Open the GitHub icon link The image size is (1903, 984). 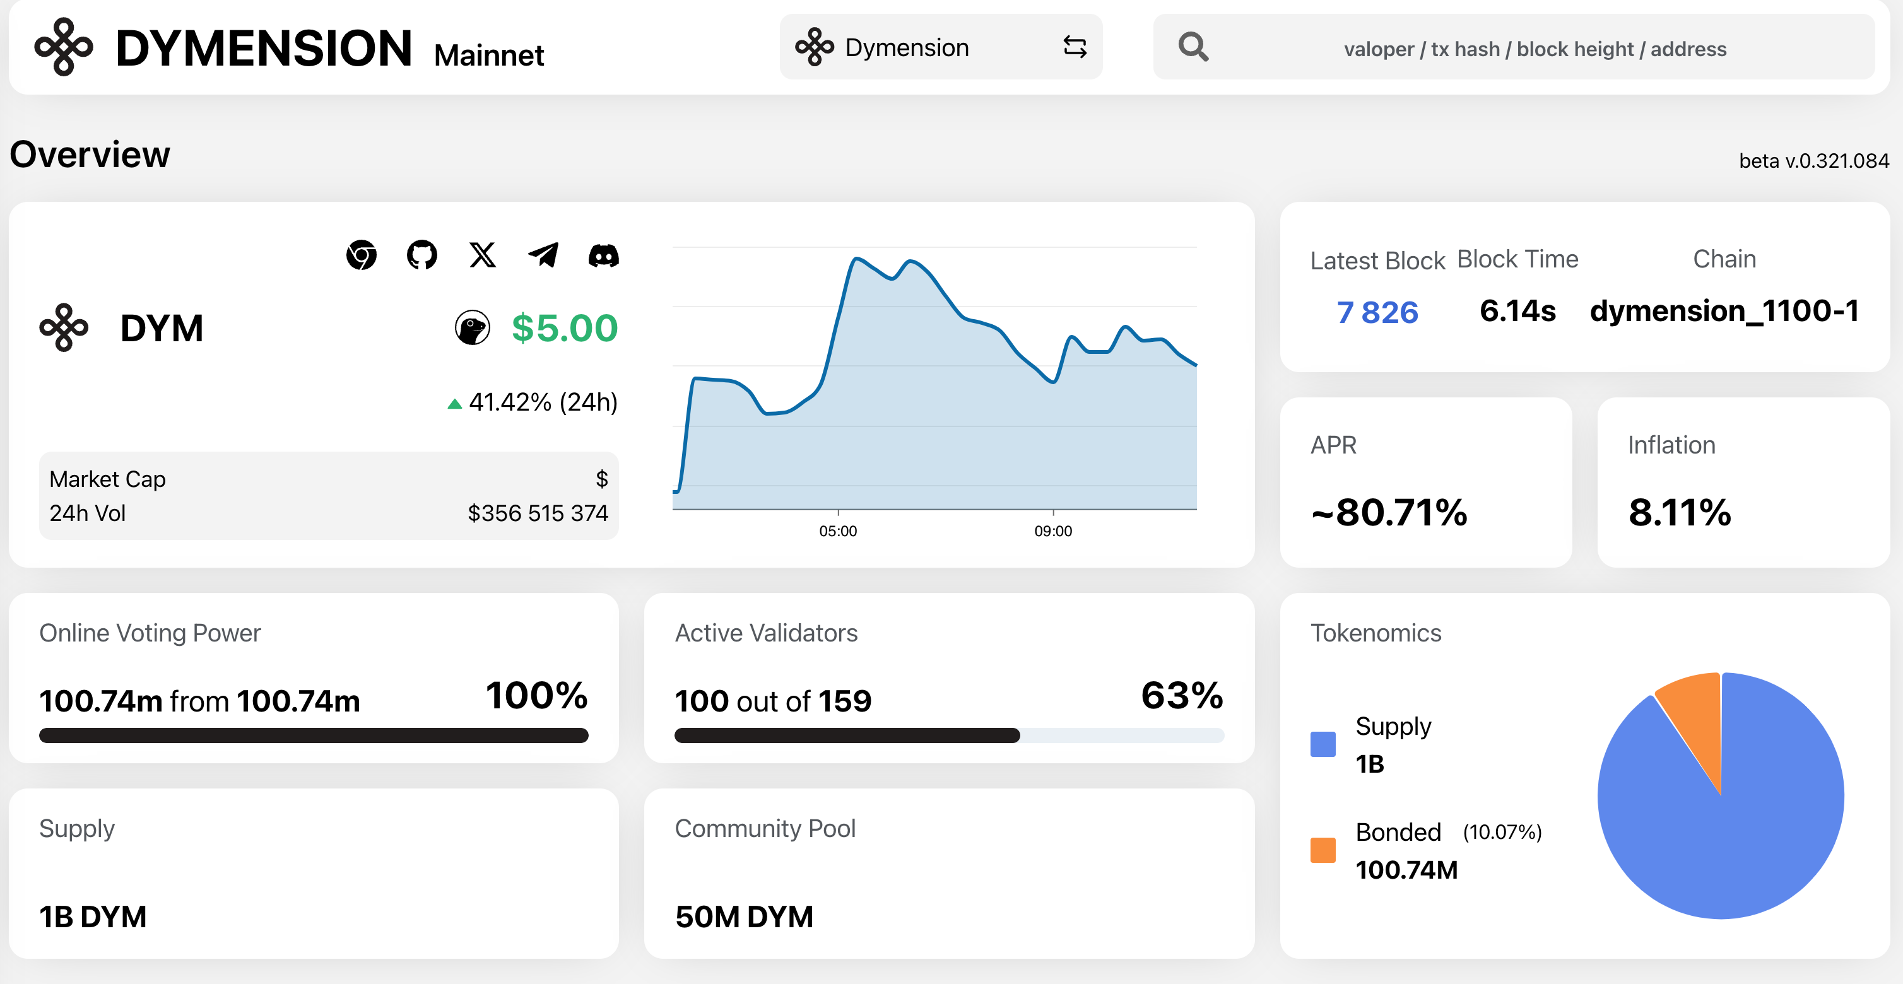pos(422,255)
